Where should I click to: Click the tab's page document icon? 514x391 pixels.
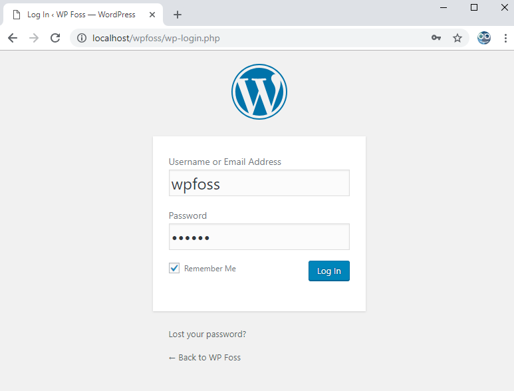17,15
